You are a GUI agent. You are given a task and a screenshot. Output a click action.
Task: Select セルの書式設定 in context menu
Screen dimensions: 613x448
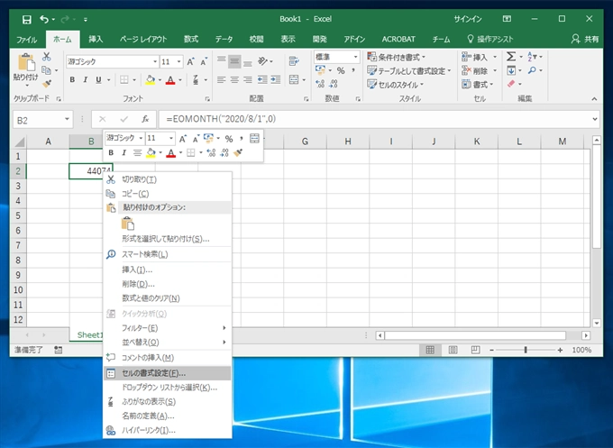point(168,373)
